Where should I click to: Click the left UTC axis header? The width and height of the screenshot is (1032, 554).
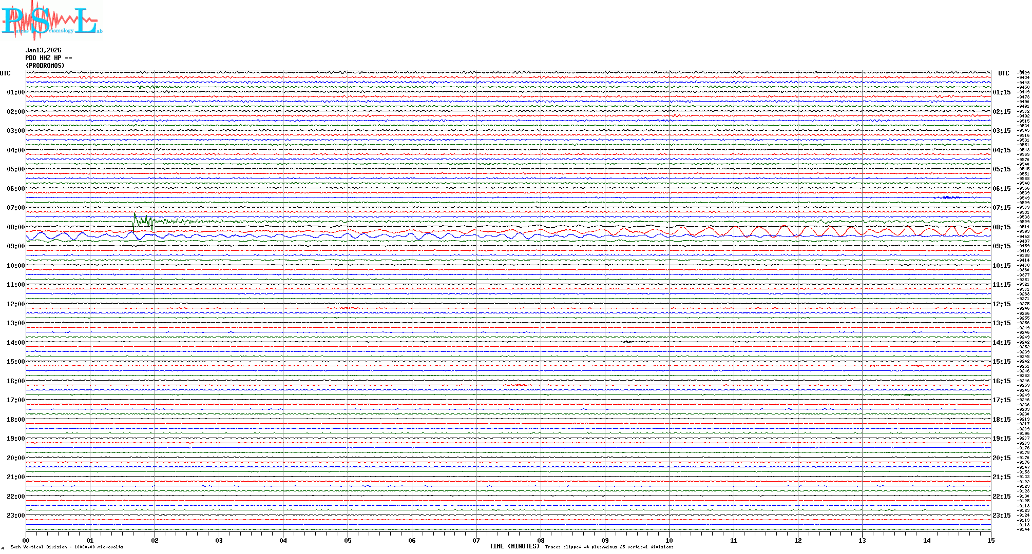tap(5, 73)
